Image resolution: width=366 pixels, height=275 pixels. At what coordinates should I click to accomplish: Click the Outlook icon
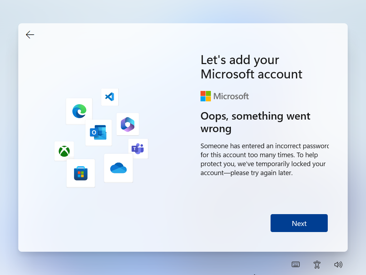[x=98, y=132]
